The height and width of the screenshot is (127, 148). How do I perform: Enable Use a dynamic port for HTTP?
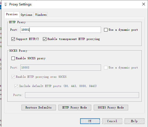click(106, 30)
